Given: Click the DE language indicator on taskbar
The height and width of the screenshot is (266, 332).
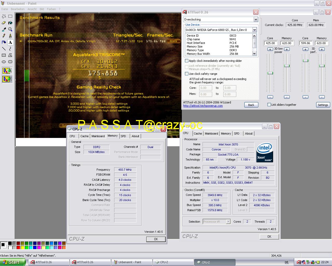Looking at the screenshot, I should (x=287, y=262).
